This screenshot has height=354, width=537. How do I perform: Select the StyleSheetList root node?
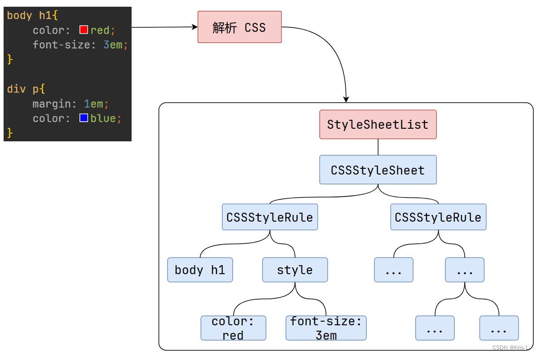pyautogui.click(x=378, y=124)
